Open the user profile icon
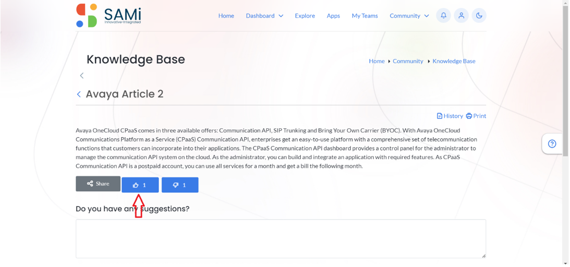The image size is (570, 267). click(x=462, y=16)
